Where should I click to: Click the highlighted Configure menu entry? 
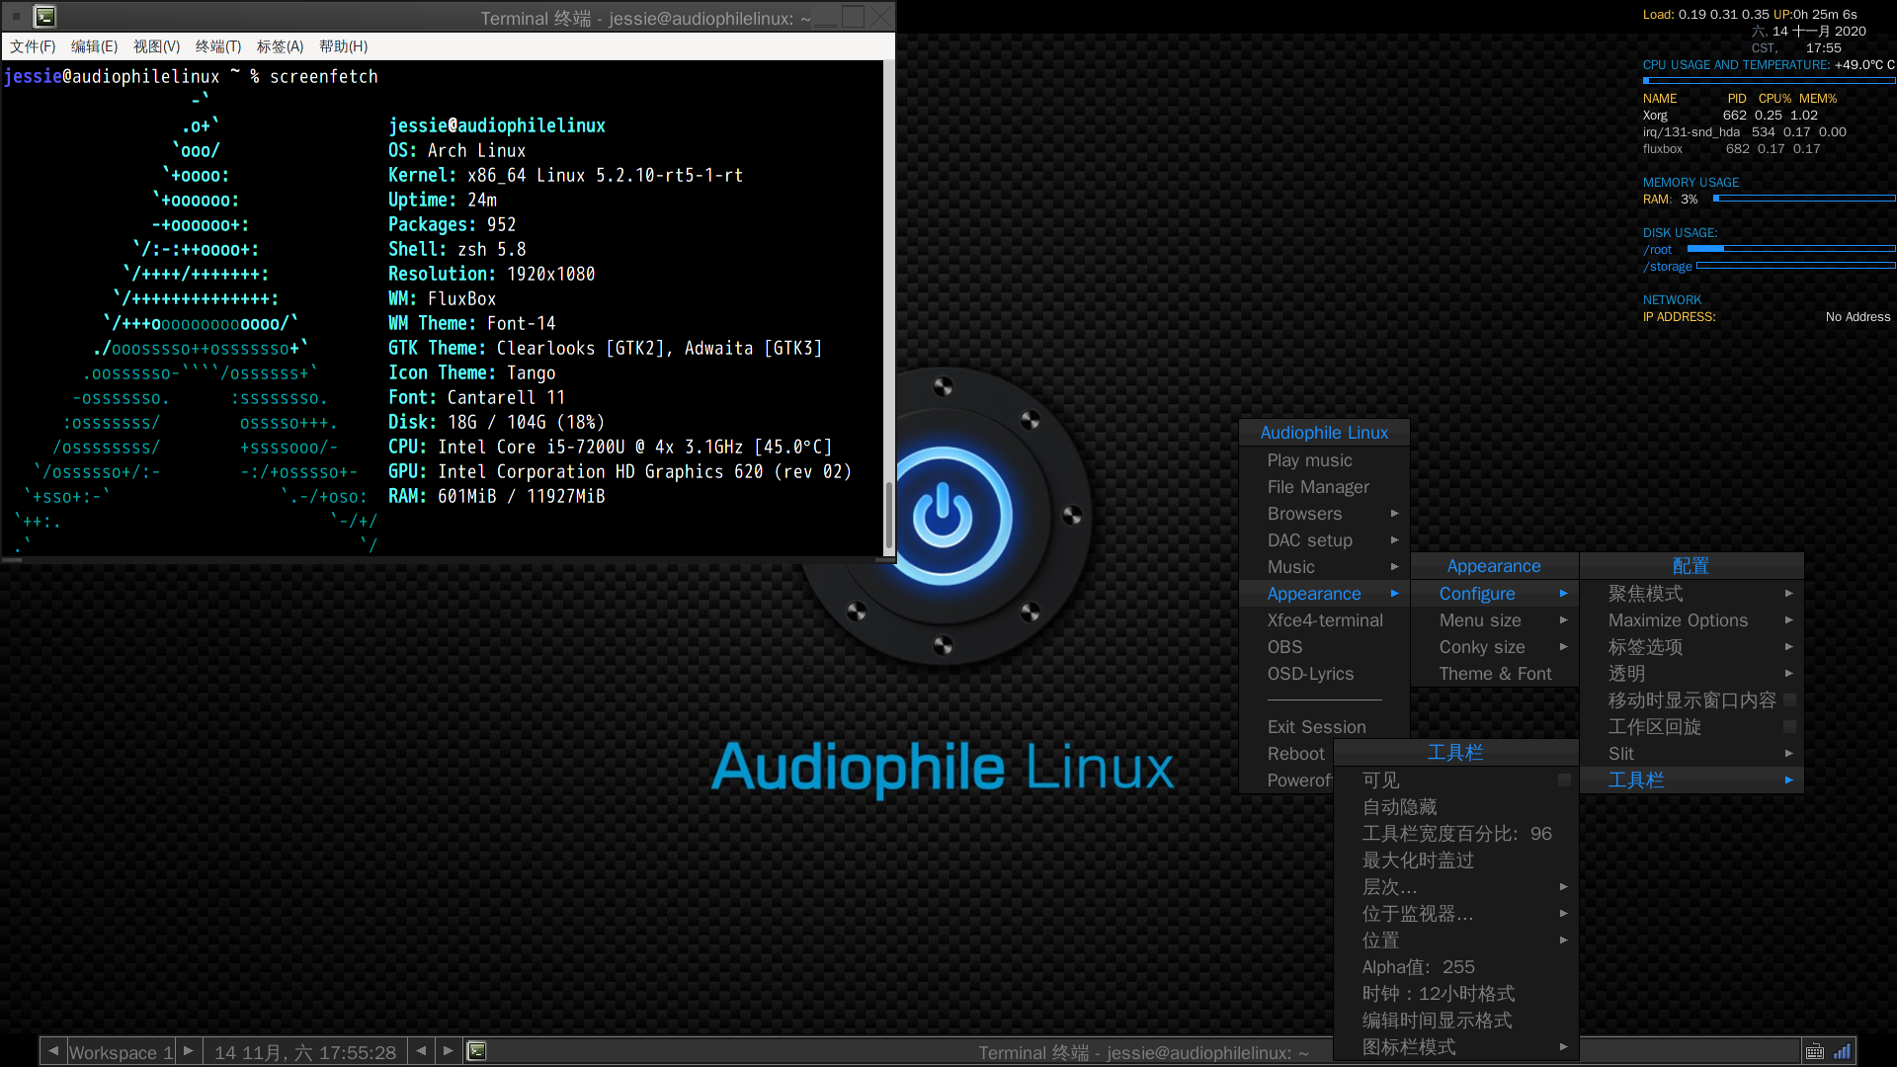(1494, 594)
